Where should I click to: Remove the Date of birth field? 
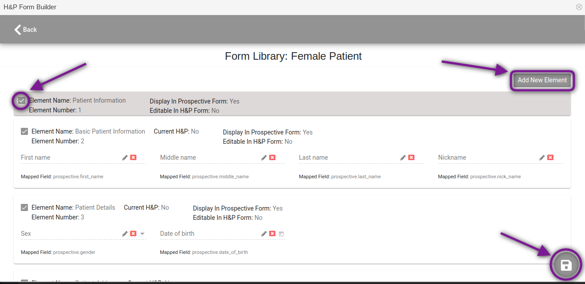(x=272, y=234)
